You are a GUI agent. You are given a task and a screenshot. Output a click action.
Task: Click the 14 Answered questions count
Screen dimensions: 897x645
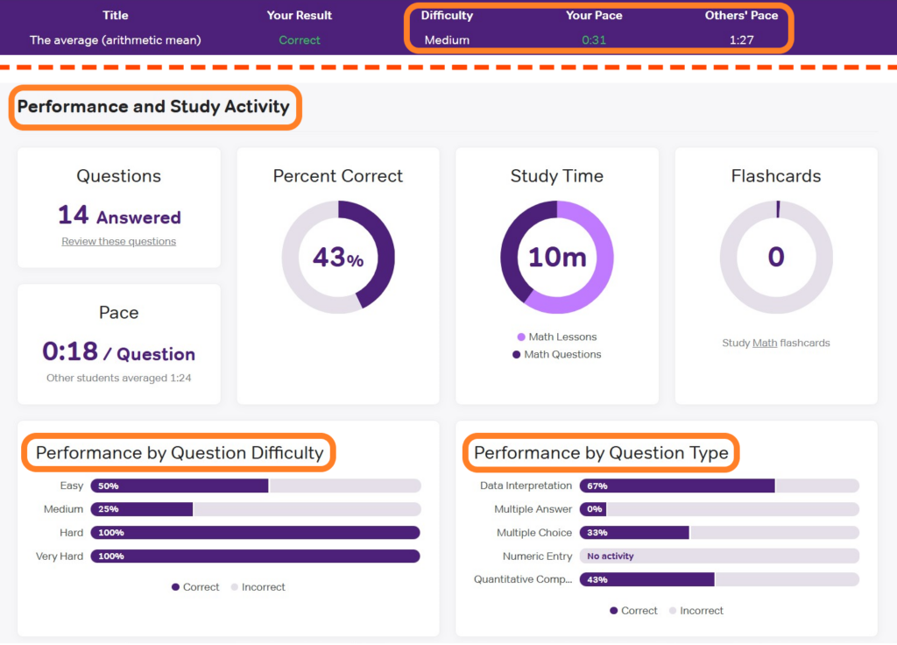(x=118, y=216)
